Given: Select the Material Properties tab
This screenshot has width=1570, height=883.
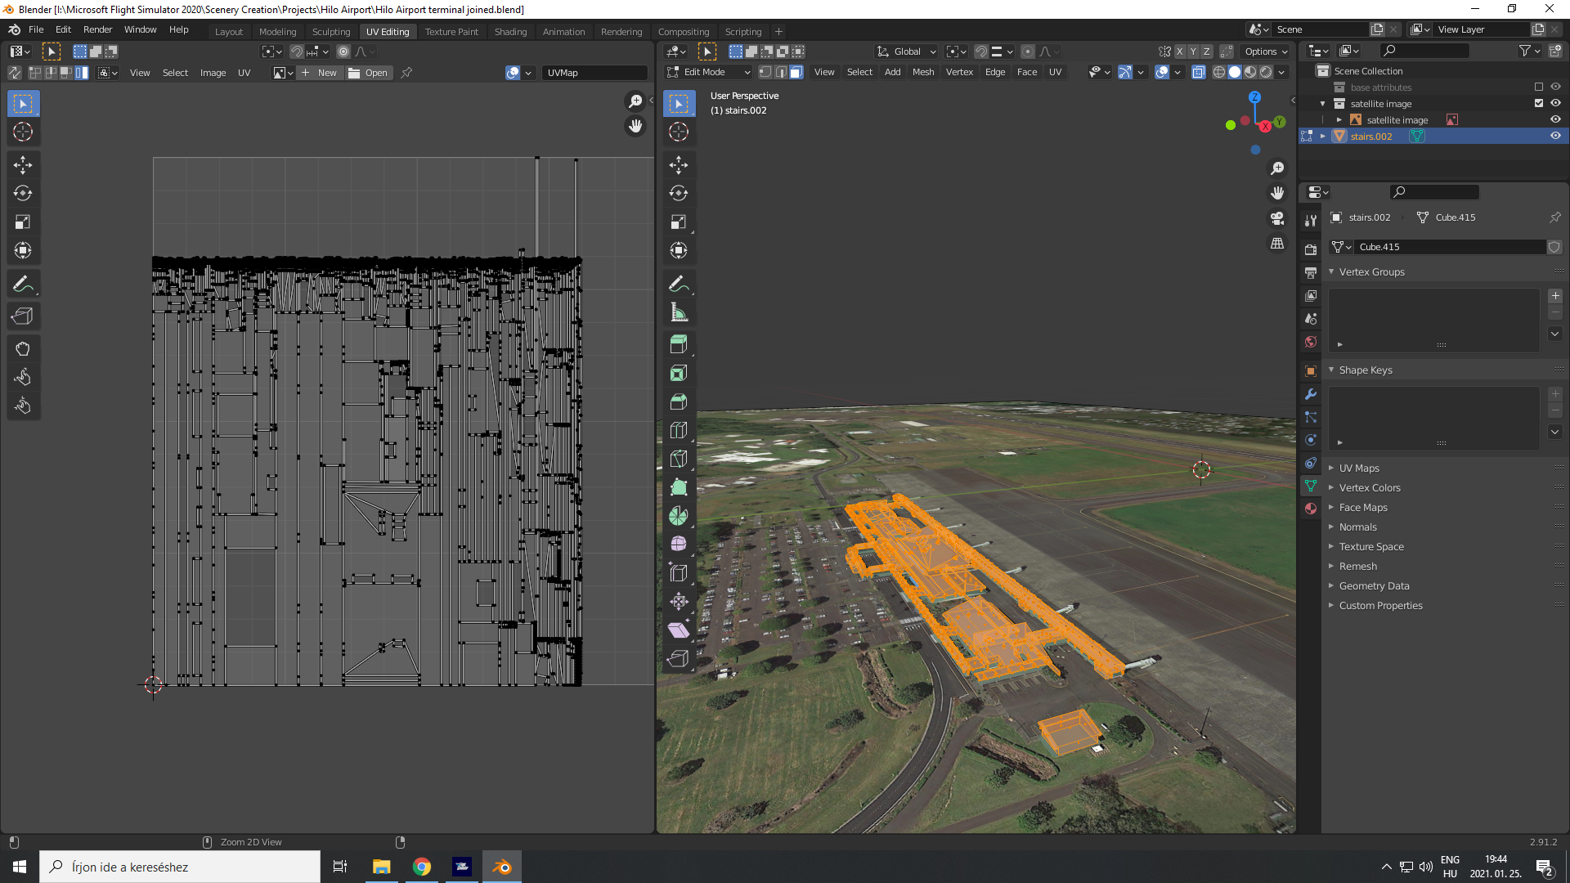Looking at the screenshot, I should (1311, 509).
